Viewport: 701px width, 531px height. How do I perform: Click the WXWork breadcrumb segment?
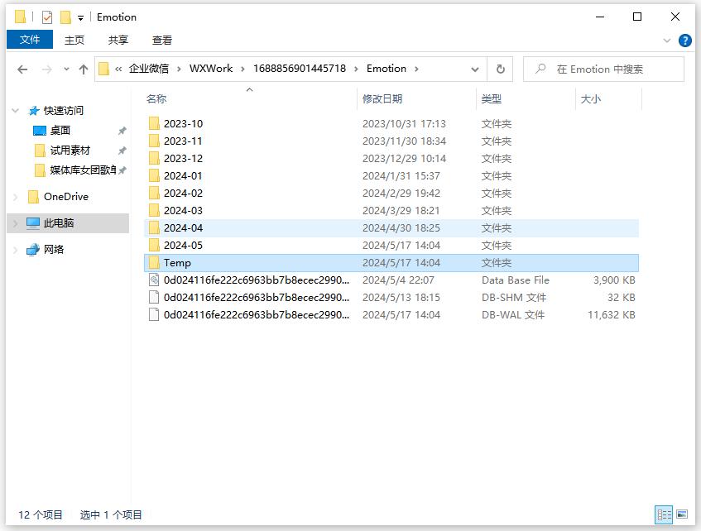point(211,69)
